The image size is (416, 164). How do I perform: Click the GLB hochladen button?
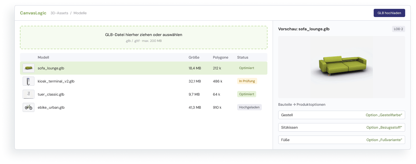coord(389,13)
